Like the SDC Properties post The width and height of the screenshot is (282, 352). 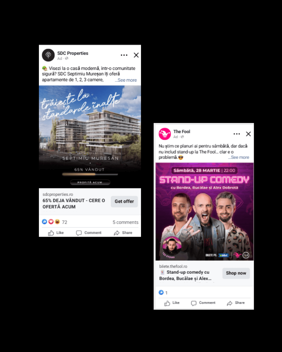(x=56, y=233)
